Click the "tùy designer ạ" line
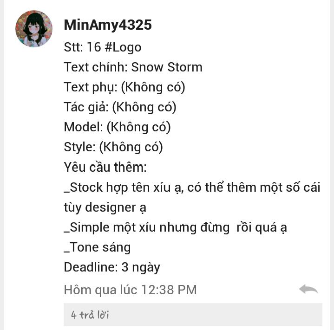Image resolution: width=334 pixels, height=330 pixels. click(105, 207)
